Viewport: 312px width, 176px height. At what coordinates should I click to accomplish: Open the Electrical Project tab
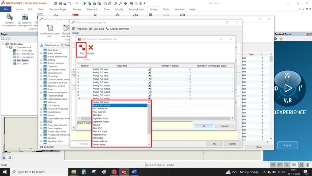58,9
